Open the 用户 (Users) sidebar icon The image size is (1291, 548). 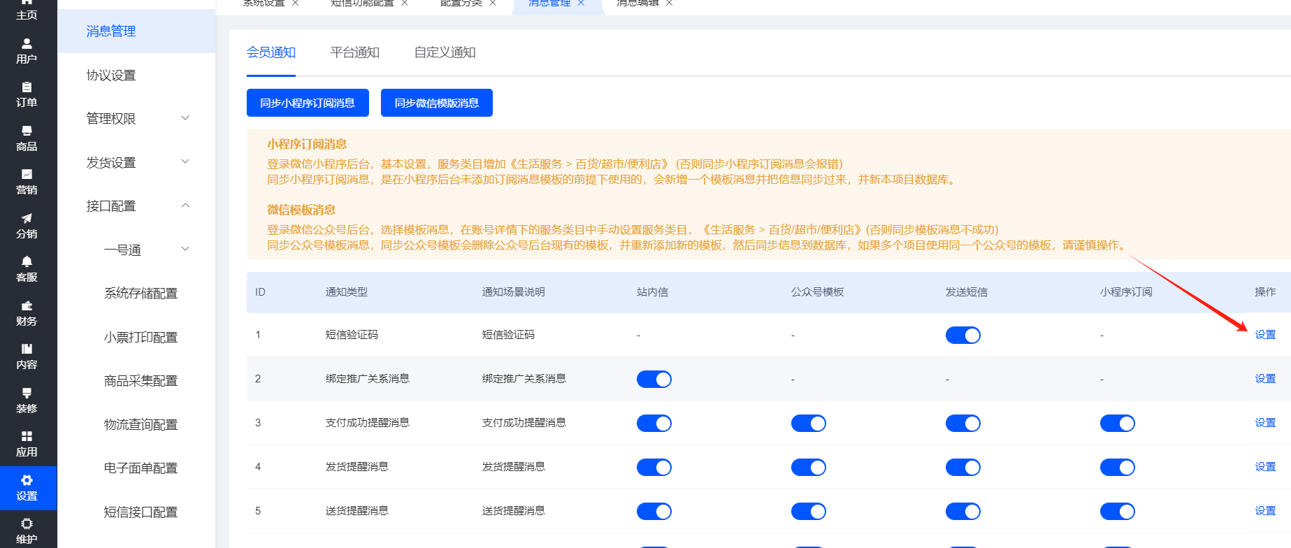(27, 50)
